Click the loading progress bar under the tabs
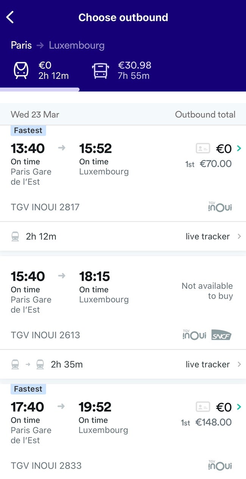The height and width of the screenshot is (479, 246). (x=40, y=89)
